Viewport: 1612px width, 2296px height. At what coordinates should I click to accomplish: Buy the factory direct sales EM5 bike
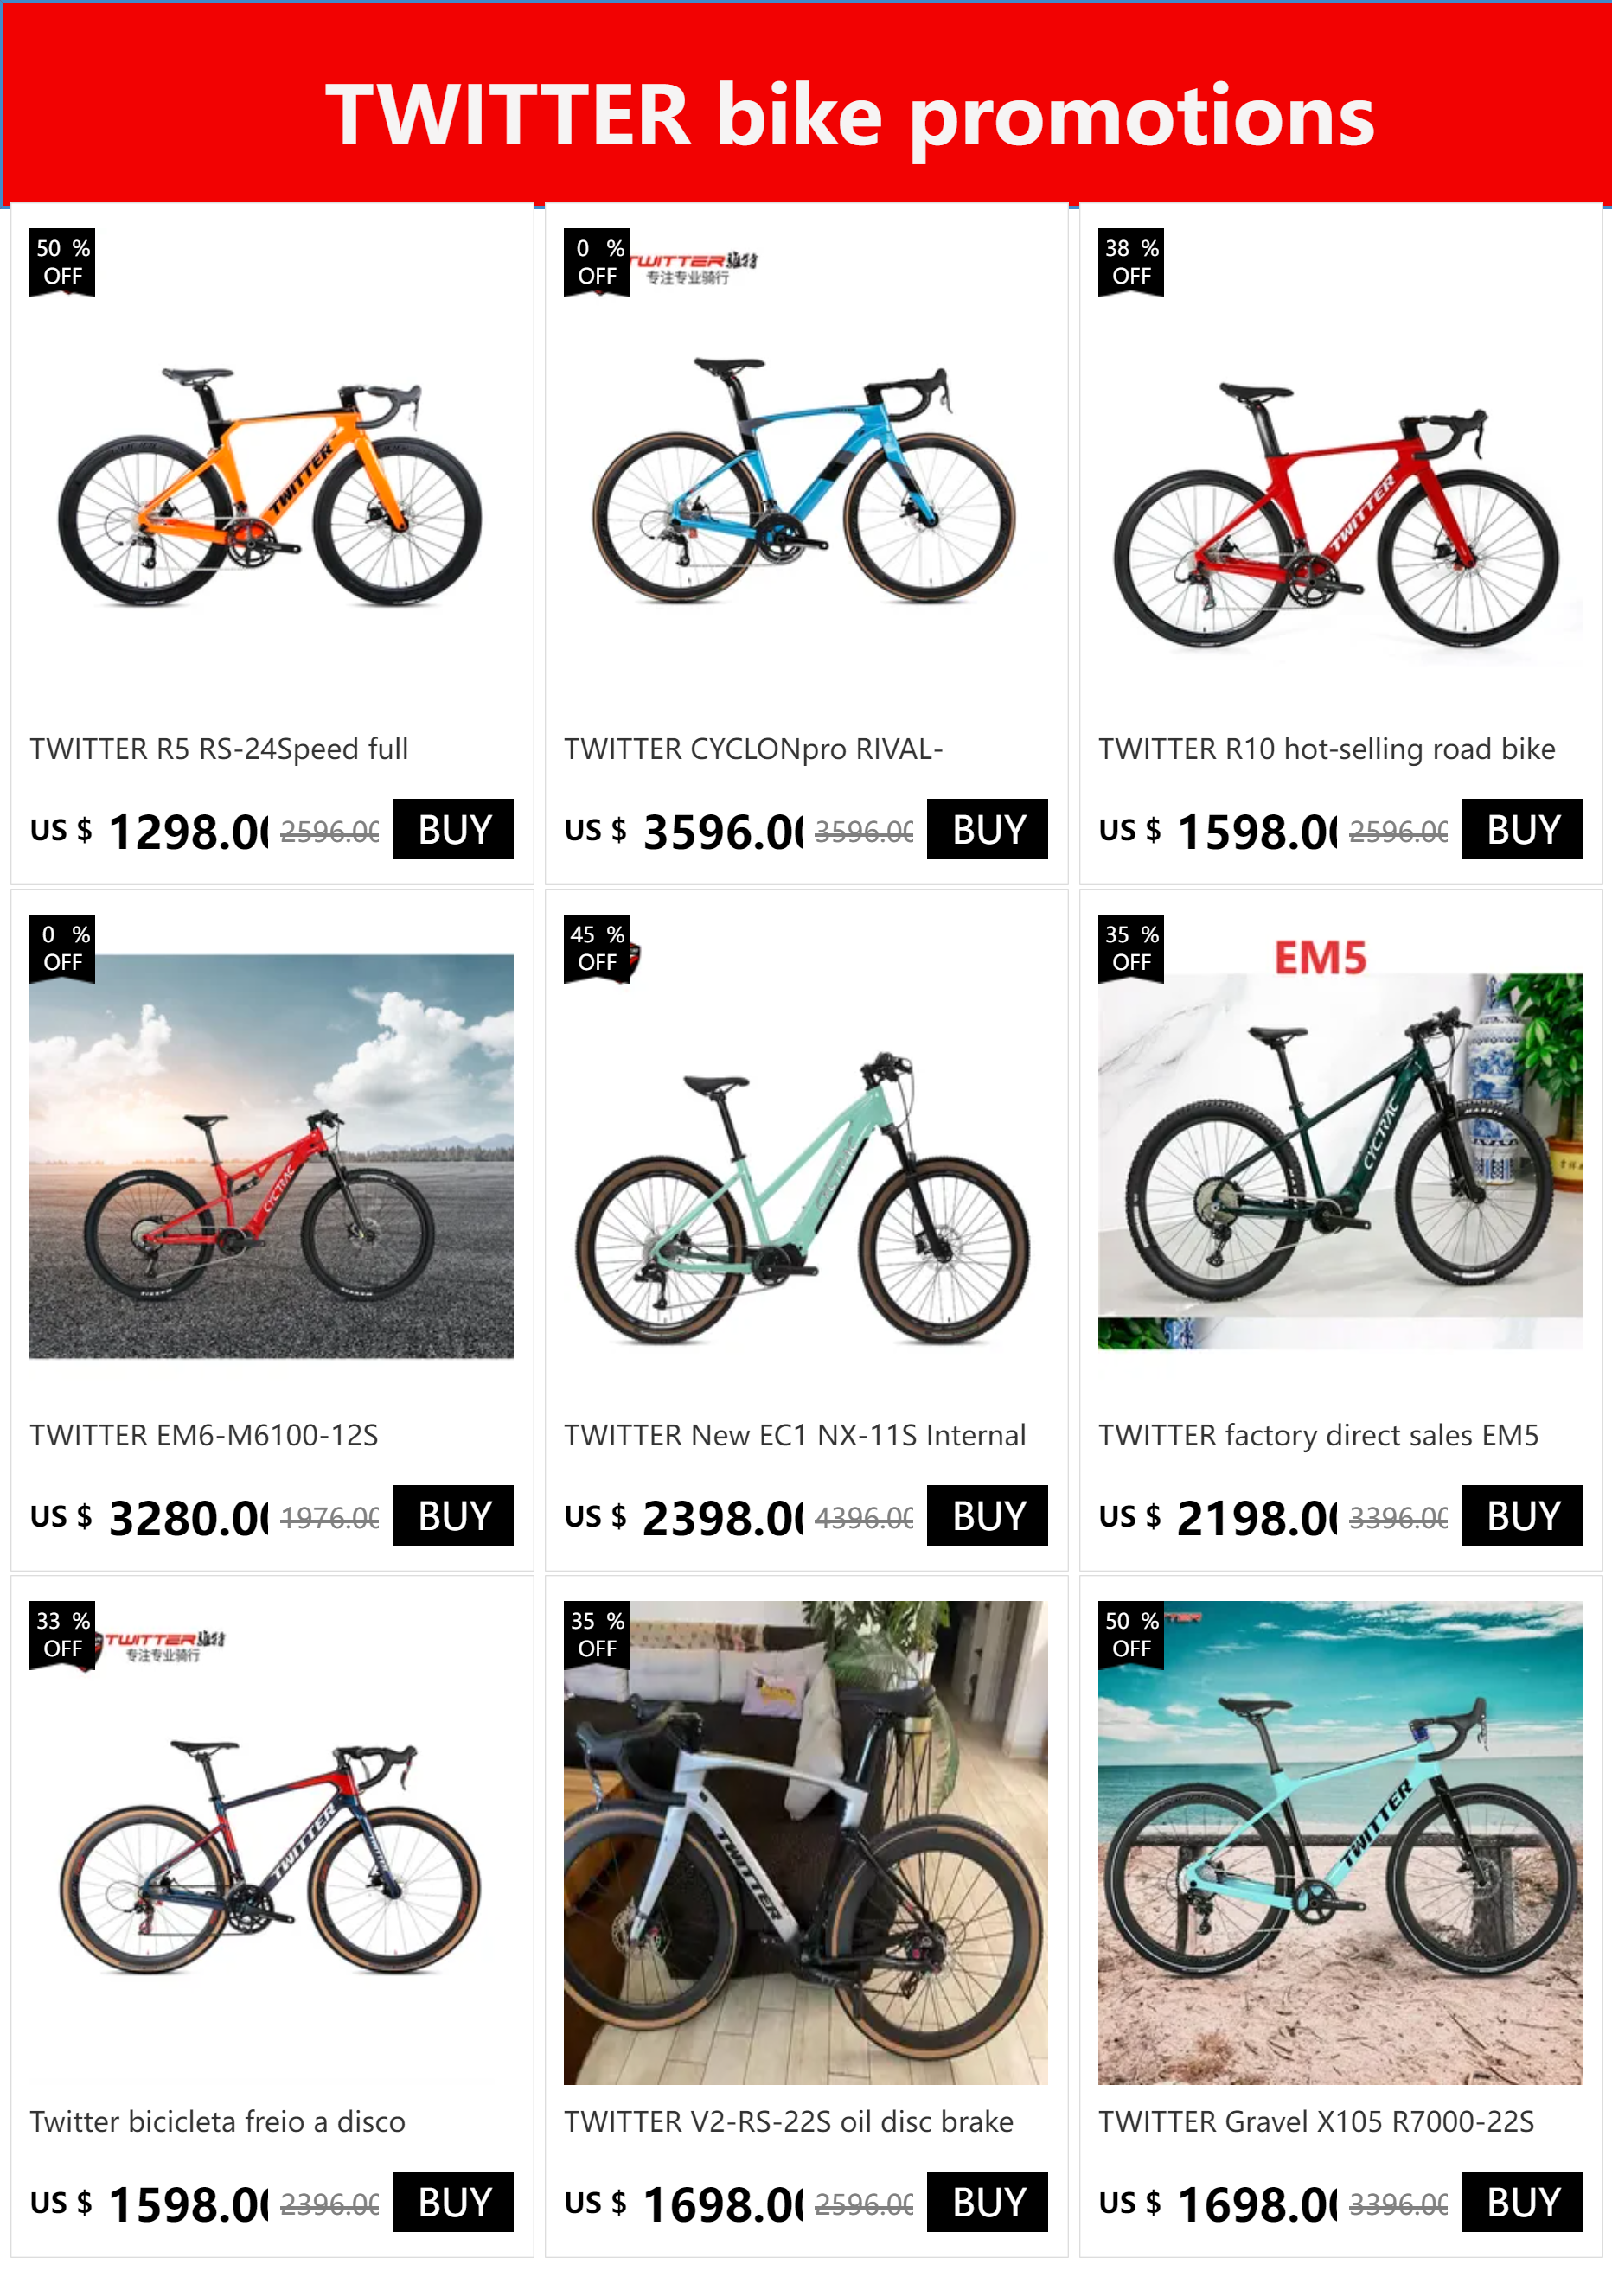[1521, 1515]
